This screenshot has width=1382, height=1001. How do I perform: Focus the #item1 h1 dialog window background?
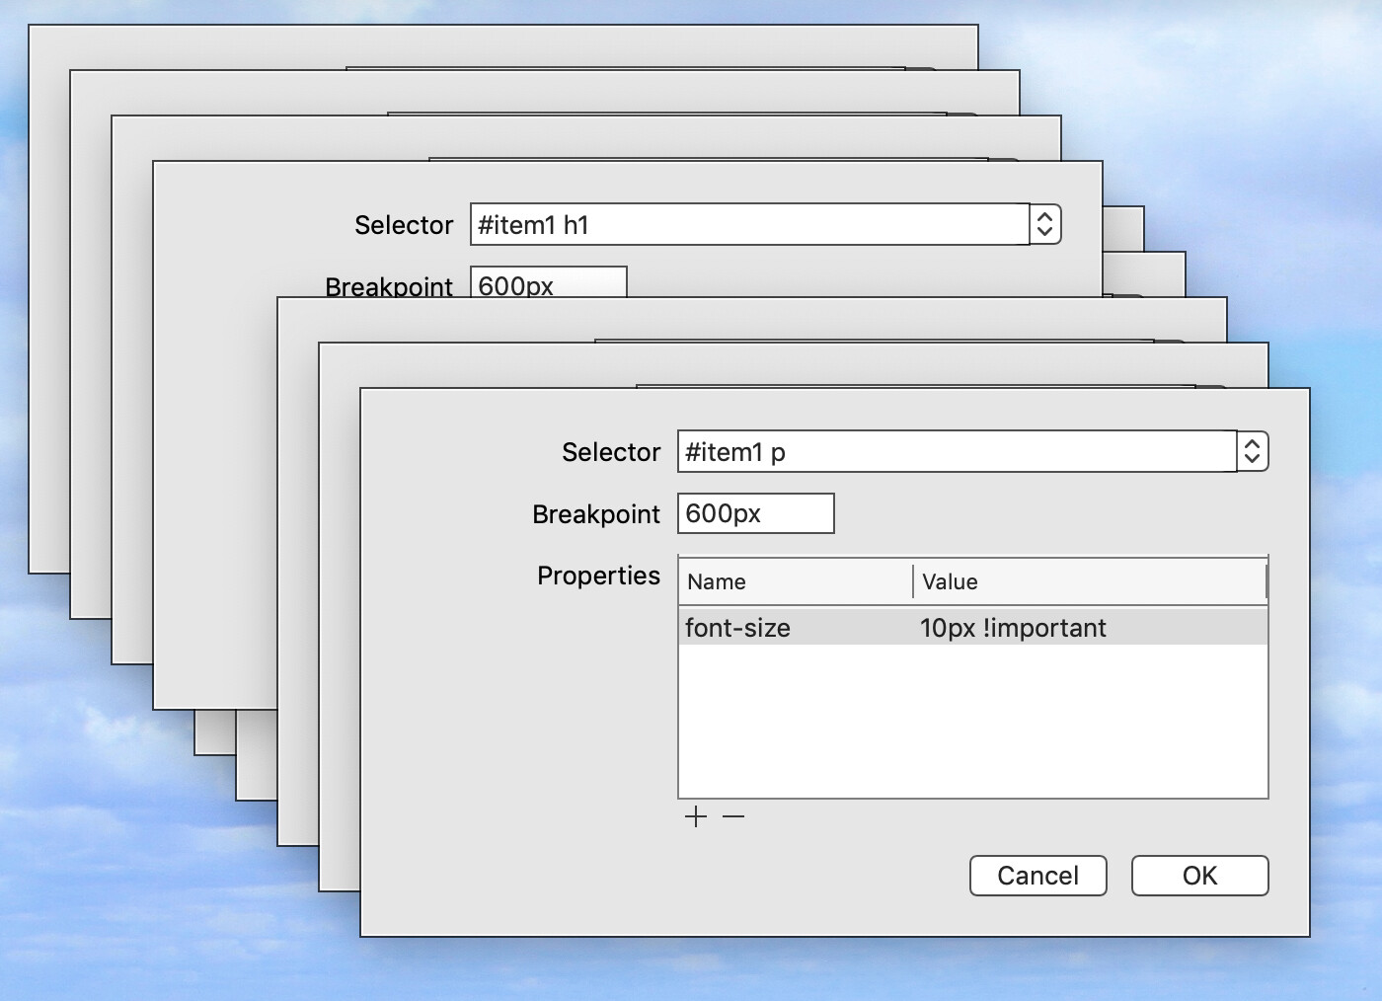tap(217, 494)
